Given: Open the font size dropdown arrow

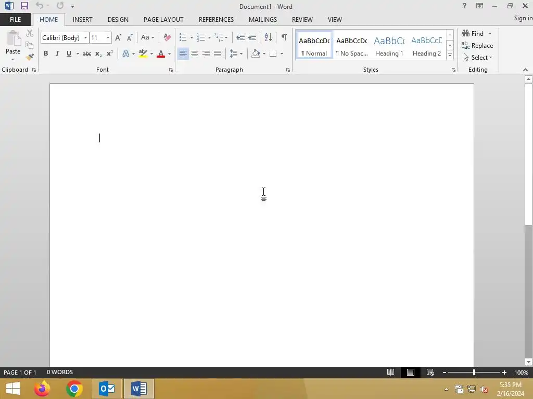Looking at the screenshot, I should 108,37.
